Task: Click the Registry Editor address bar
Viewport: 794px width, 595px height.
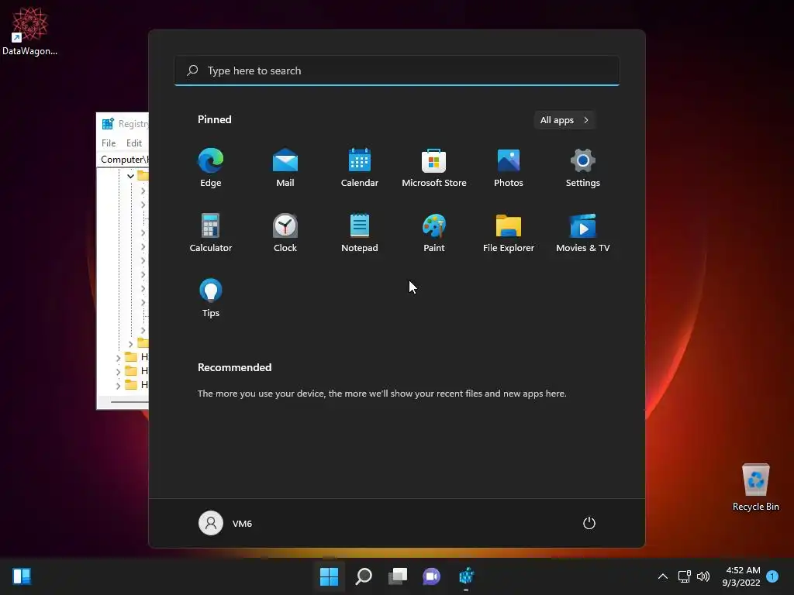Action: [123, 160]
